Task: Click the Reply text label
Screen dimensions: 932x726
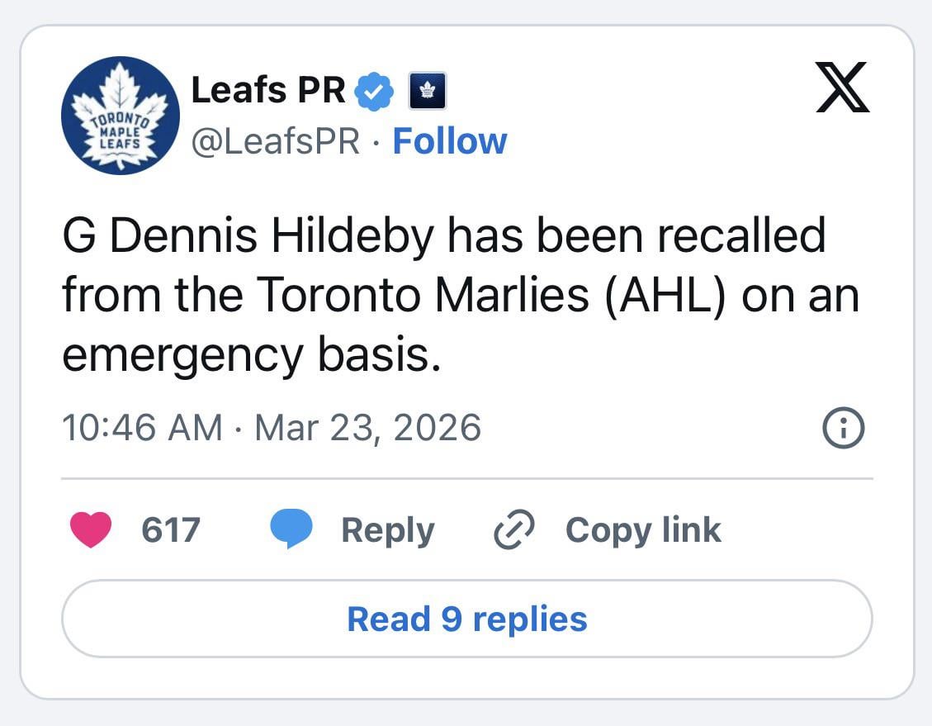Action: point(388,529)
